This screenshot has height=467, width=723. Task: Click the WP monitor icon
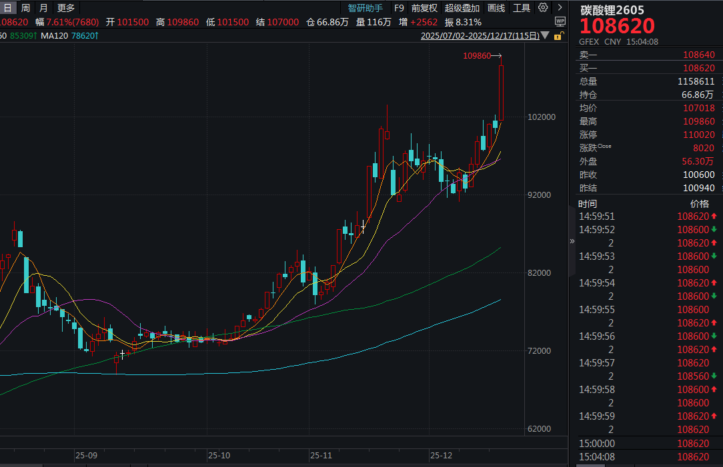click(x=560, y=21)
